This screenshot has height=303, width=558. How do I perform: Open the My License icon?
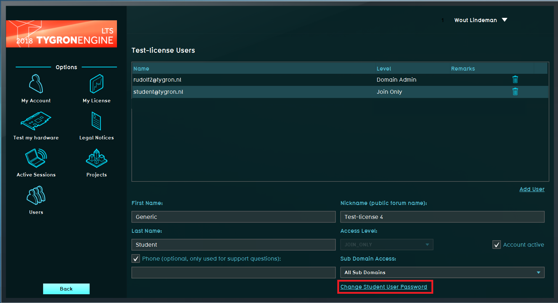click(x=97, y=84)
